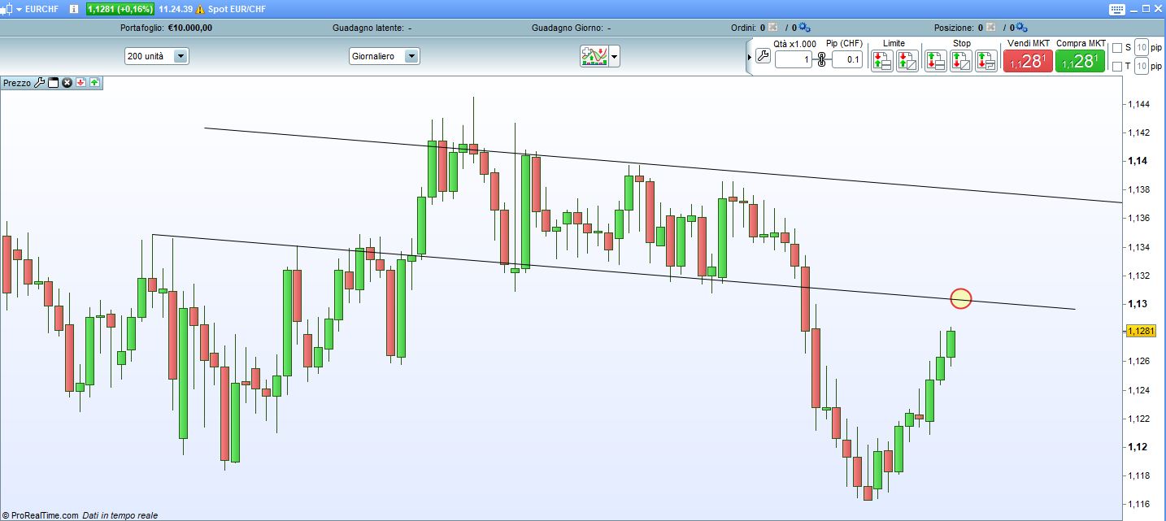Click the second Stop order icon

pyautogui.click(x=961, y=61)
